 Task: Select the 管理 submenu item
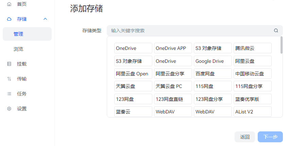click(x=27, y=34)
